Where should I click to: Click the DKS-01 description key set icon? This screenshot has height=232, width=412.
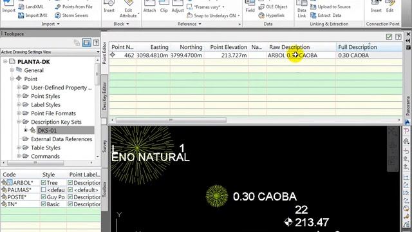click(x=33, y=130)
